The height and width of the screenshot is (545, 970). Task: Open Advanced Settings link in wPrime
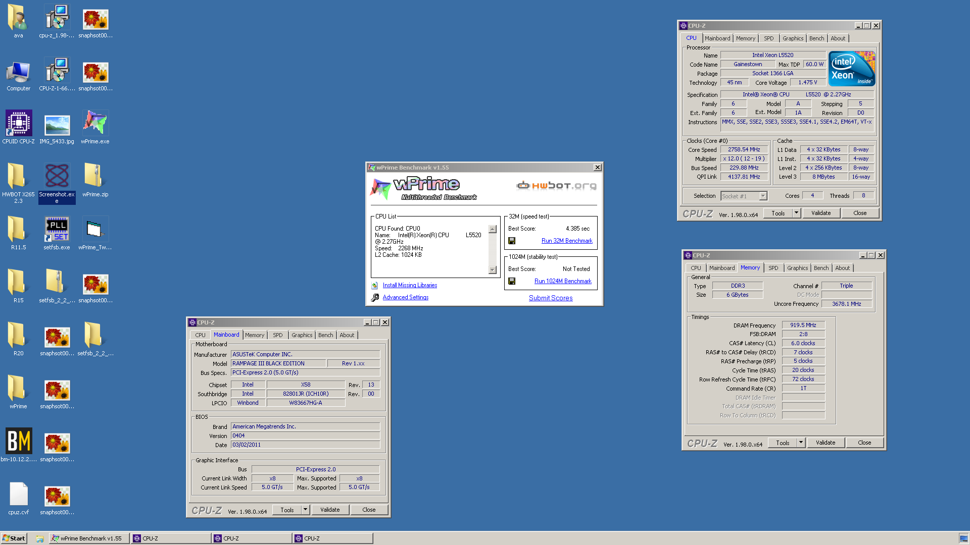(x=406, y=297)
